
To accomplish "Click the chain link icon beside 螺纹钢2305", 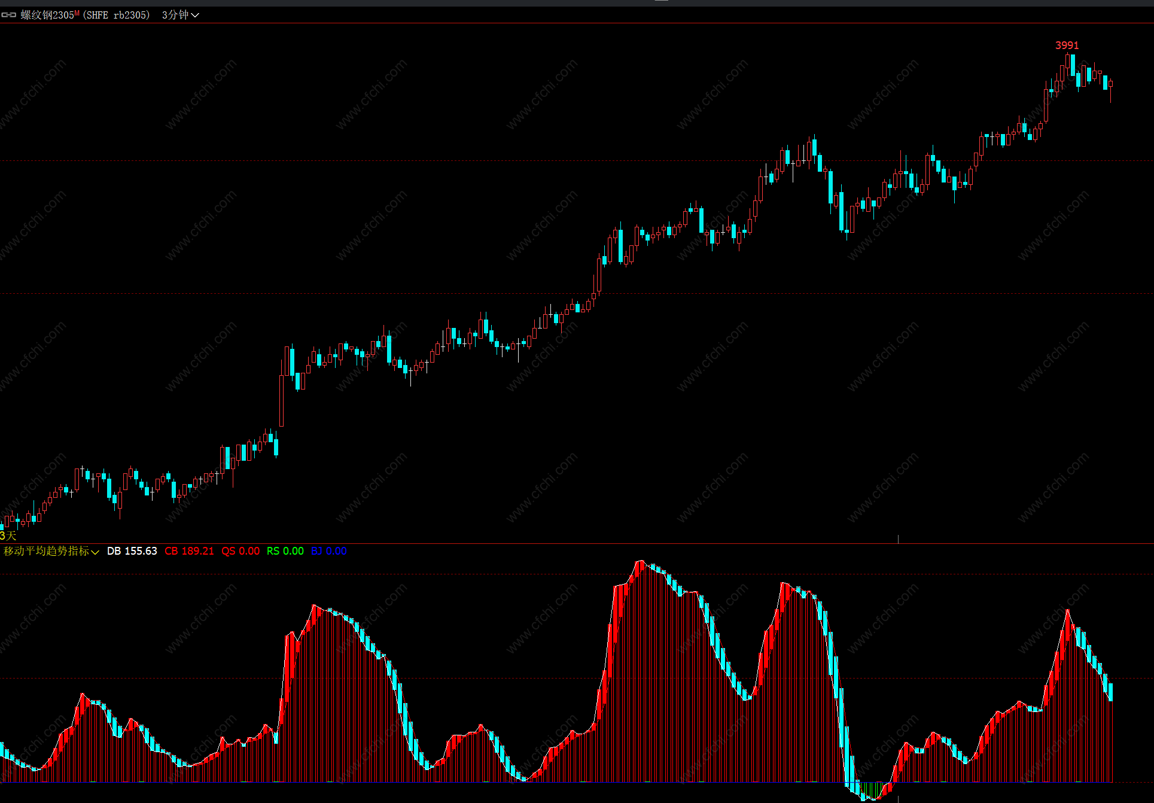I will [8, 15].
